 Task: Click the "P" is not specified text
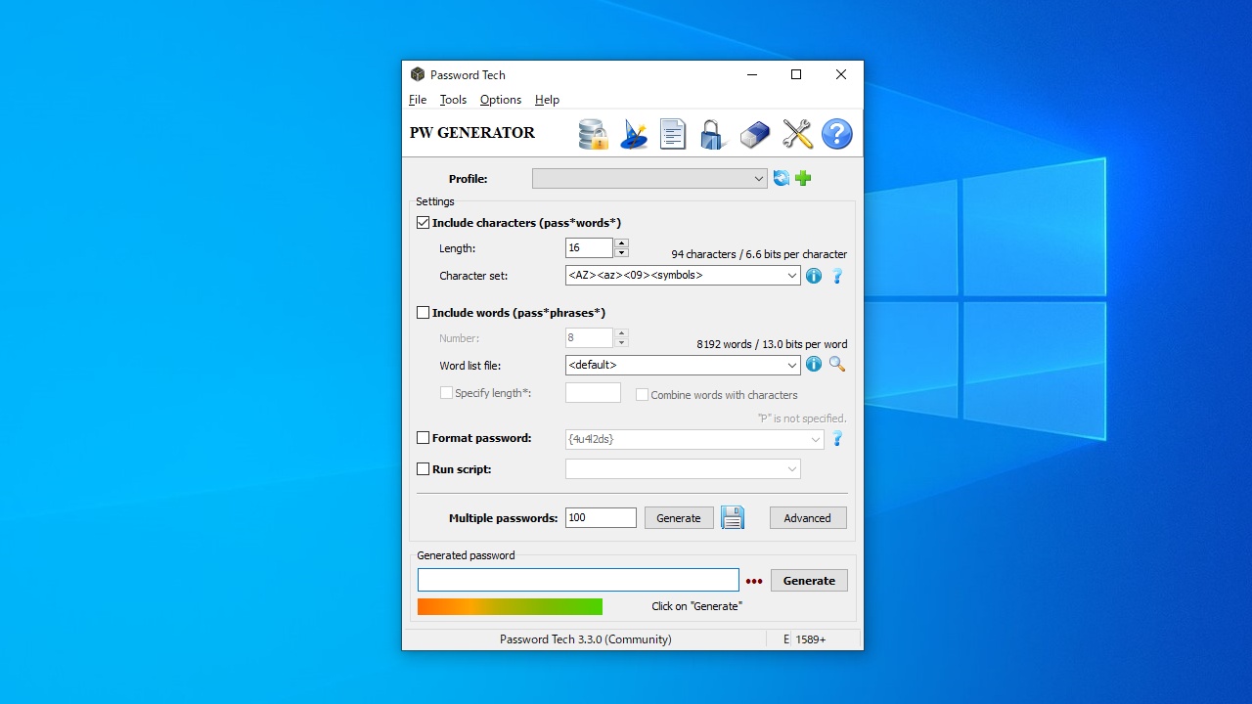[x=802, y=418]
